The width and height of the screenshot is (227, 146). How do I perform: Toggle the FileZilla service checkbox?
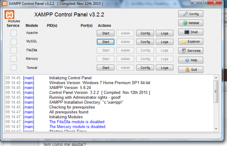[14, 50]
